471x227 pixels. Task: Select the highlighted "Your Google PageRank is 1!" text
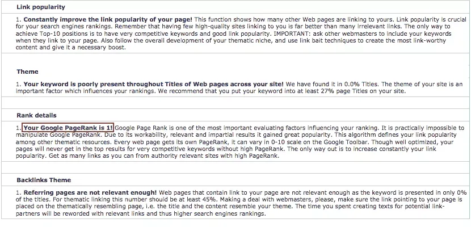coord(68,128)
